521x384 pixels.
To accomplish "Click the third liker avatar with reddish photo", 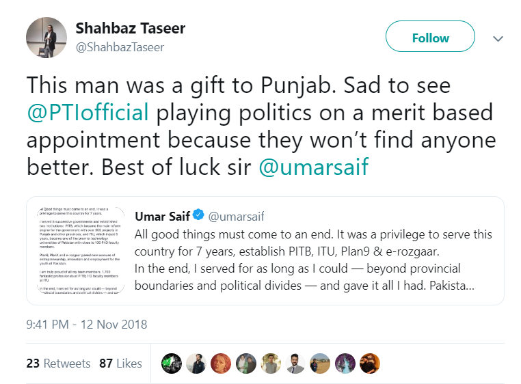I will pos(220,363).
